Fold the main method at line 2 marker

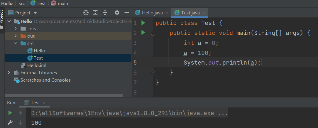tap(153, 33)
